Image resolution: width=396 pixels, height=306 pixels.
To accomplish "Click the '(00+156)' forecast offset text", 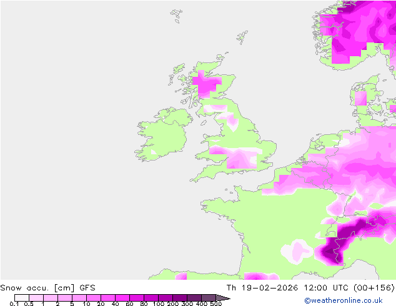I will [374, 288].
